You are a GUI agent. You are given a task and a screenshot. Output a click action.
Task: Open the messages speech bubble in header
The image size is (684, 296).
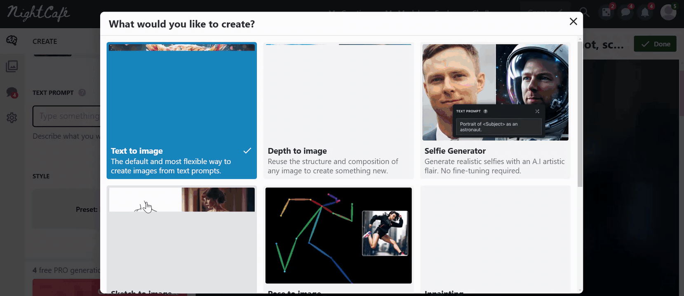click(626, 12)
